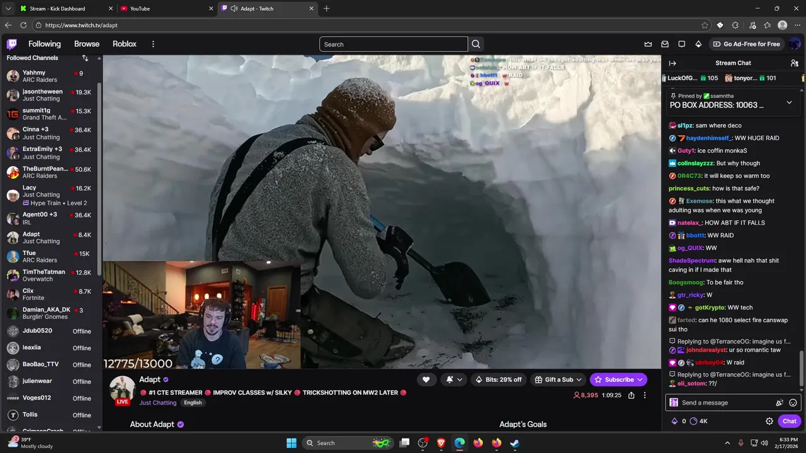Open the channel points balance 4K
Screen dimensions: 806x453
pos(699,421)
